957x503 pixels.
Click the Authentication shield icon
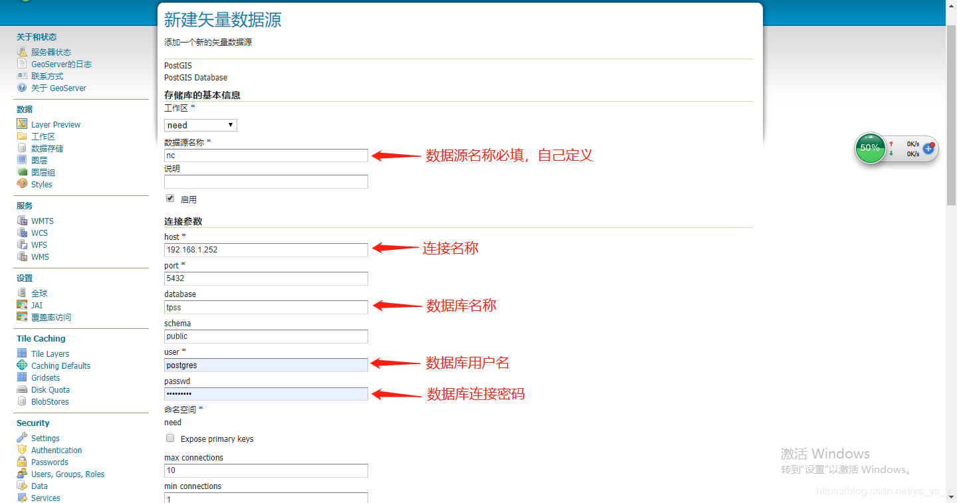tap(22, 450)
